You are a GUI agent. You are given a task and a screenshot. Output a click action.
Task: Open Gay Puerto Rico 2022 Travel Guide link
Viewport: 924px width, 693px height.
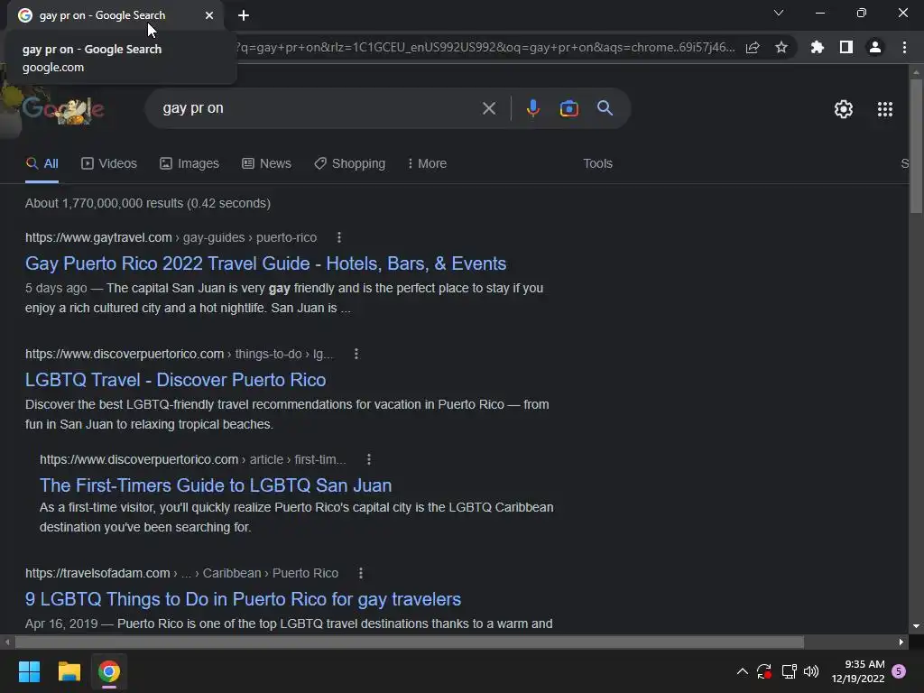266,263
